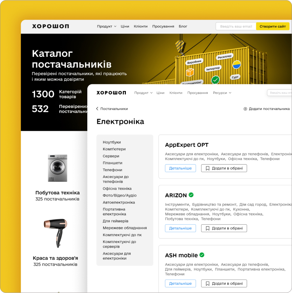This screenshot has height=293, width=292.
Task: Open Ціни in the front window navigation
Action: click(x=160, y=93)
